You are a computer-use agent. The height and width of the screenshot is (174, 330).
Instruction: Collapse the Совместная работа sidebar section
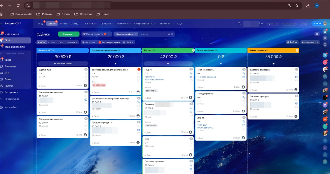pos(28,53)
